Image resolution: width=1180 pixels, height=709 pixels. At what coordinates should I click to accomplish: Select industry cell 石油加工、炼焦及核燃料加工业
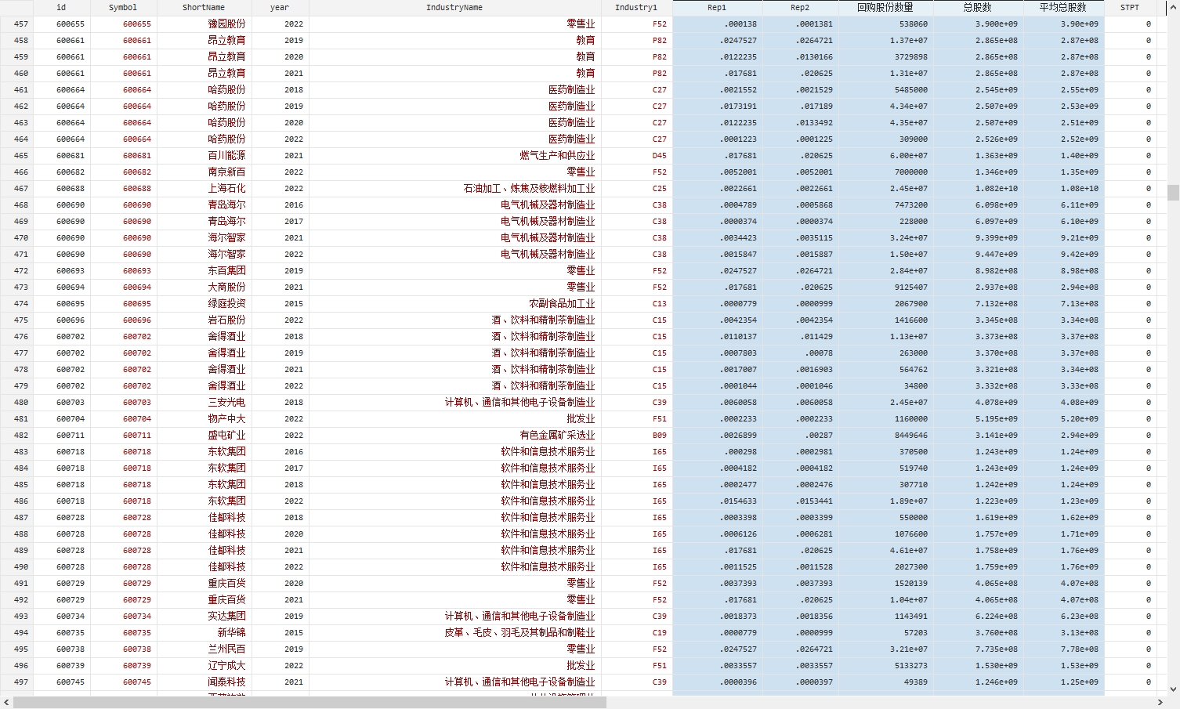(x=529, y=188)
